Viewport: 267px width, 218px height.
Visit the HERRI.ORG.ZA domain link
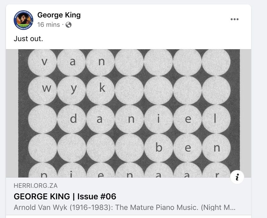35,185
